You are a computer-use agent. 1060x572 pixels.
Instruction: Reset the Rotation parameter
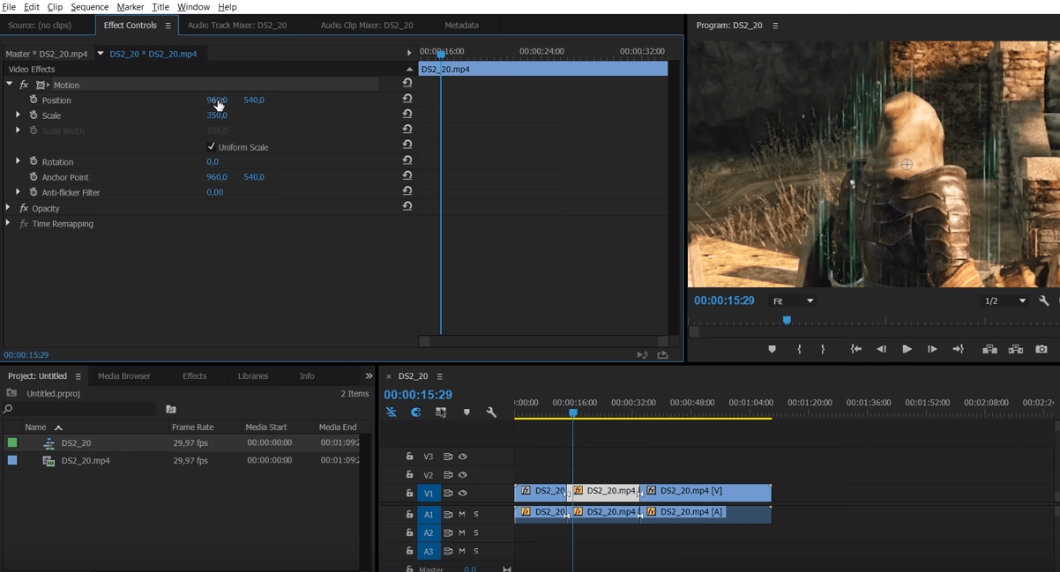click(x=407, y=160)
